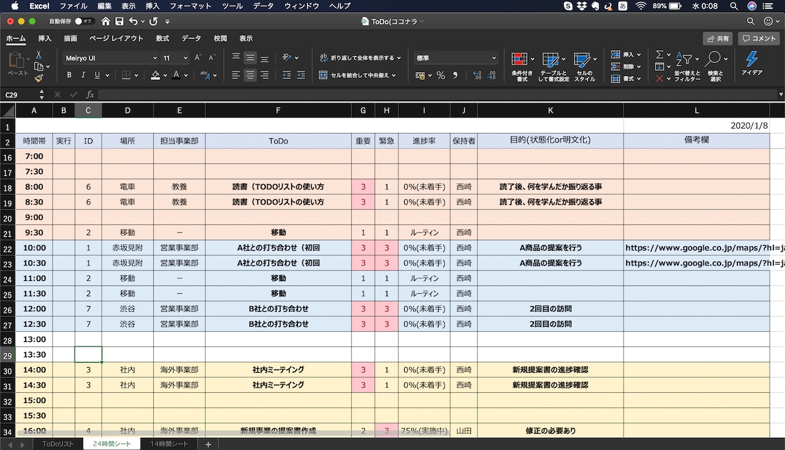
Task: Toggle 折り返して全体を表示する wrap text
Action: [x=360, y=58]
